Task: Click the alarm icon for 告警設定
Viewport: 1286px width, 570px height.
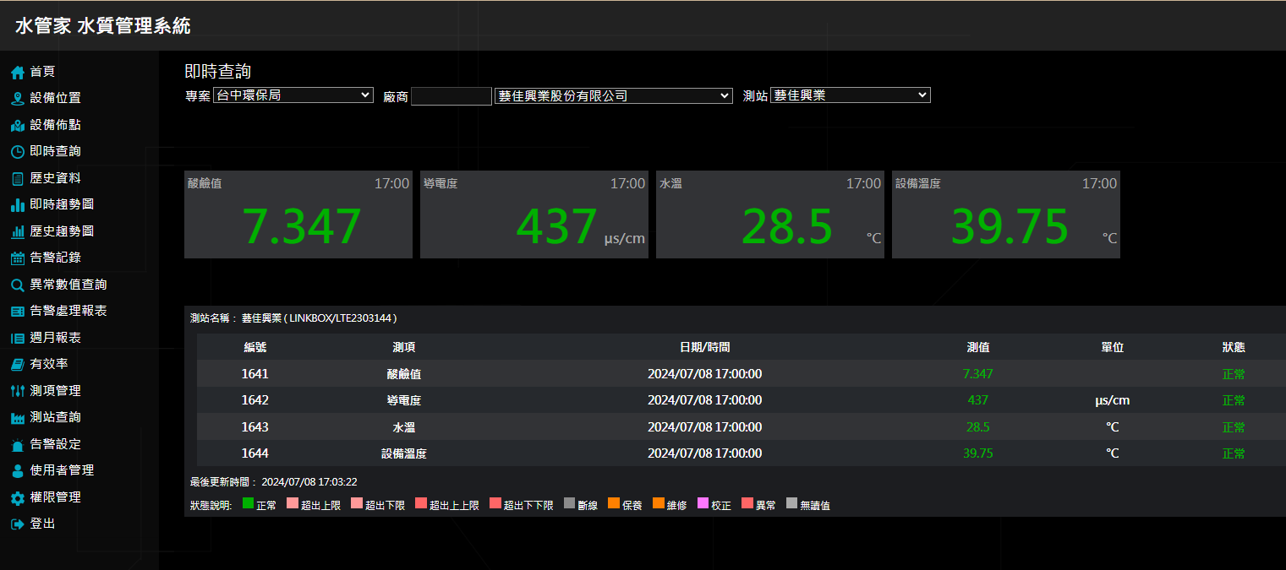Action: (x=18, y=445)
